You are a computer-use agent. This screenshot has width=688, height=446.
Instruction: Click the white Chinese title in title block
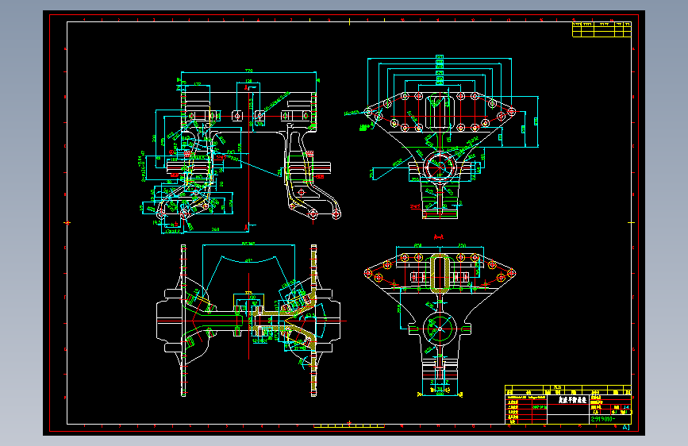572,400
